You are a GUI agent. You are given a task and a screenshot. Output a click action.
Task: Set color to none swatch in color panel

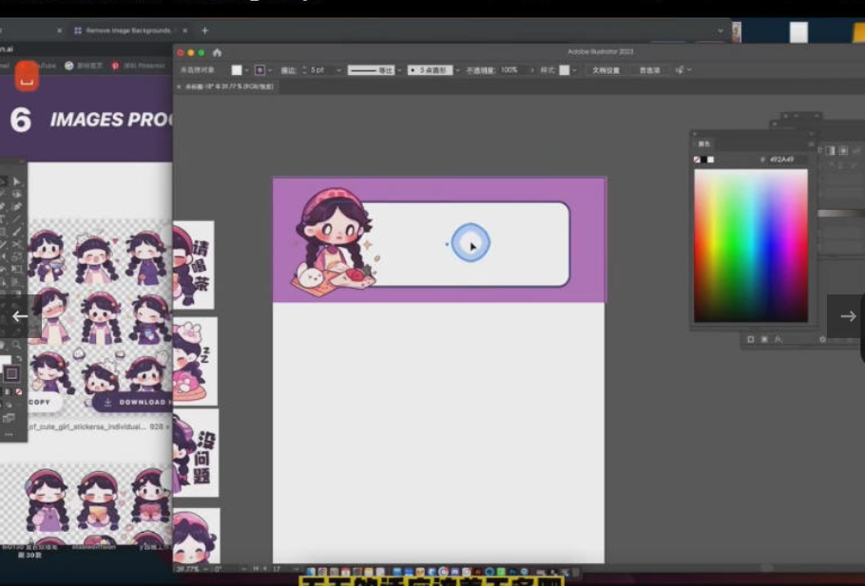click(698, 160)
